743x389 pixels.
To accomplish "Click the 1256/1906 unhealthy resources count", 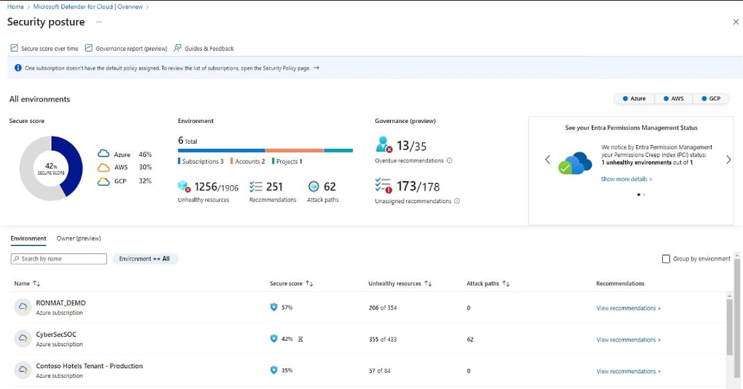I will pos(217,187).
